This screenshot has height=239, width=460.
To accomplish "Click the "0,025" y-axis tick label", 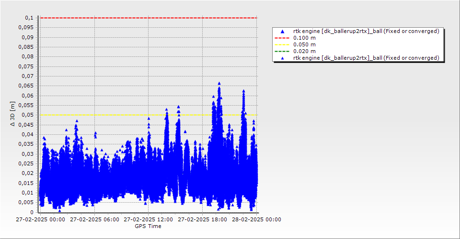I will coord(26,163).
